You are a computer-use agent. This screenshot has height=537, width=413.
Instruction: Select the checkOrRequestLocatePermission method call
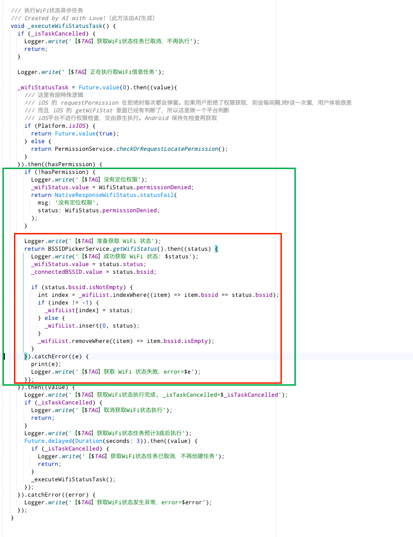point(167,149)
